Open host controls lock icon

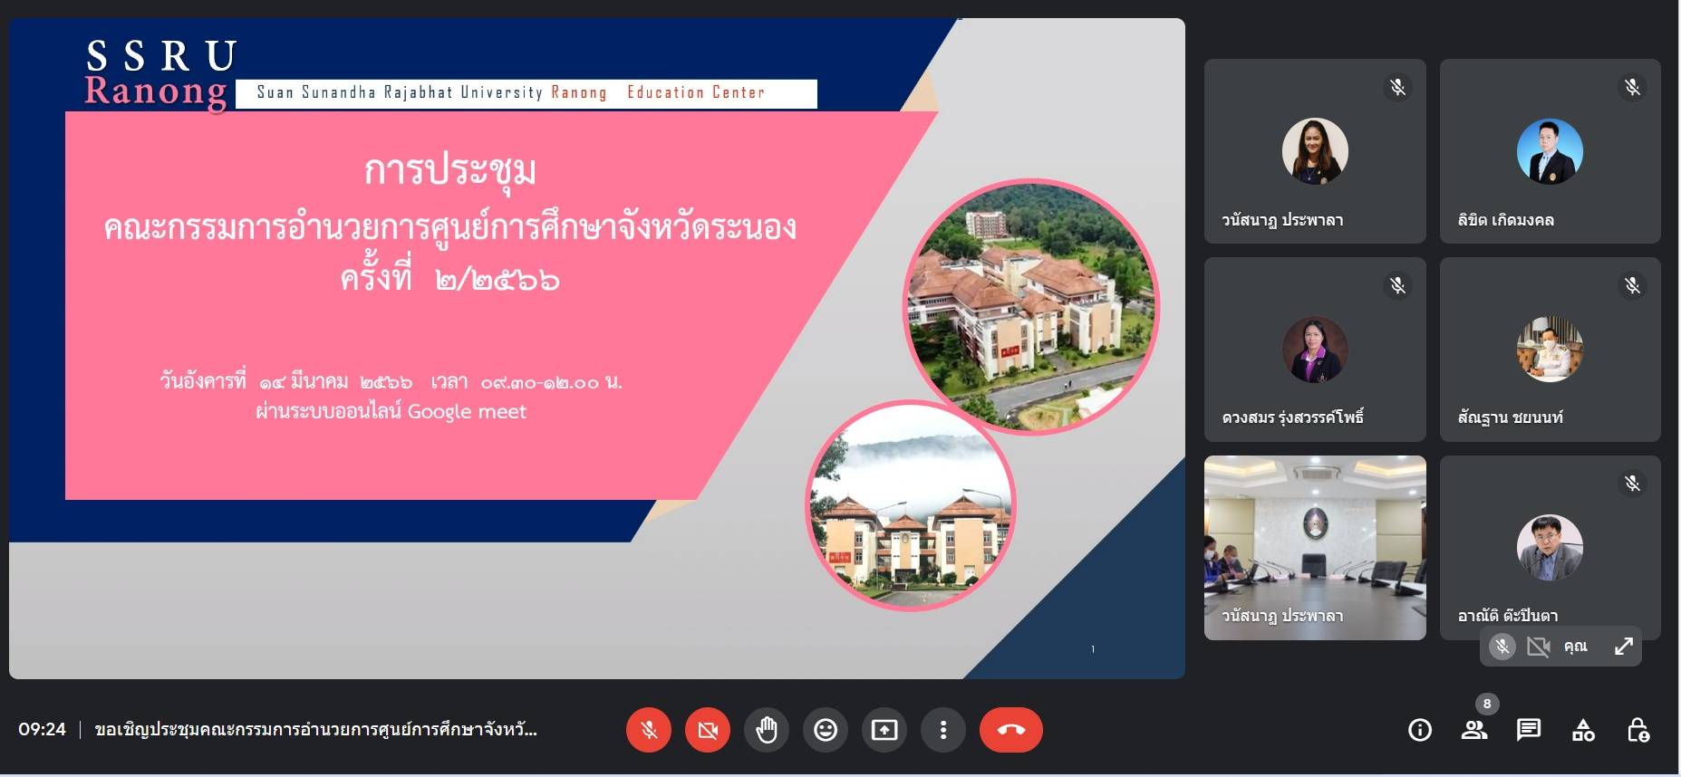(1638, 730)
